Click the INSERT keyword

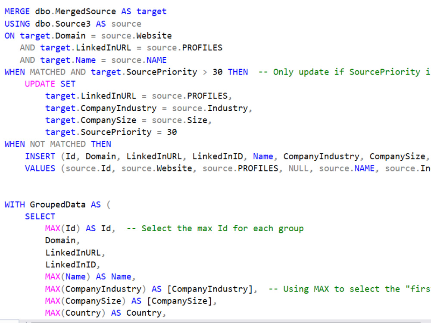click(40, 157)
